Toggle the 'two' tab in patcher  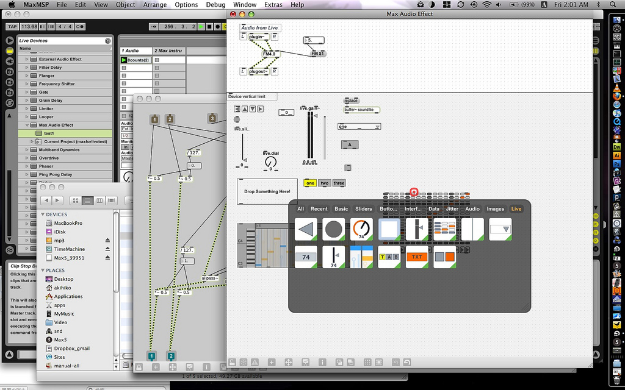click(325, 183)
